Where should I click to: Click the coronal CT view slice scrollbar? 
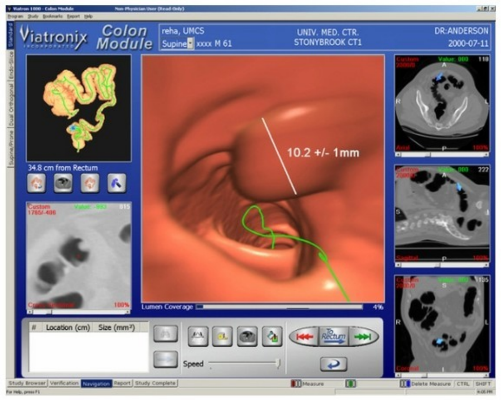(x=442, y=375)
